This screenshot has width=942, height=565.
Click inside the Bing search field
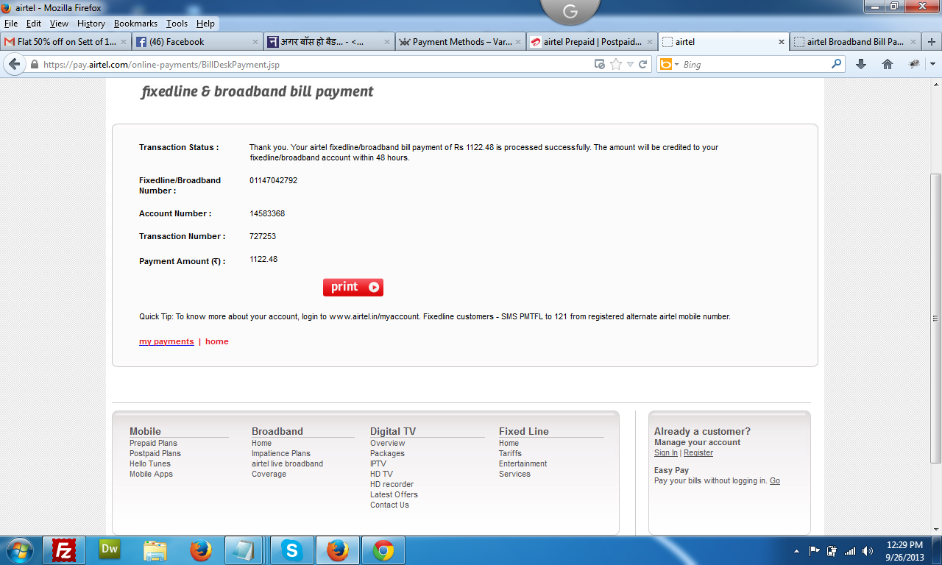[x=754, y=65]
